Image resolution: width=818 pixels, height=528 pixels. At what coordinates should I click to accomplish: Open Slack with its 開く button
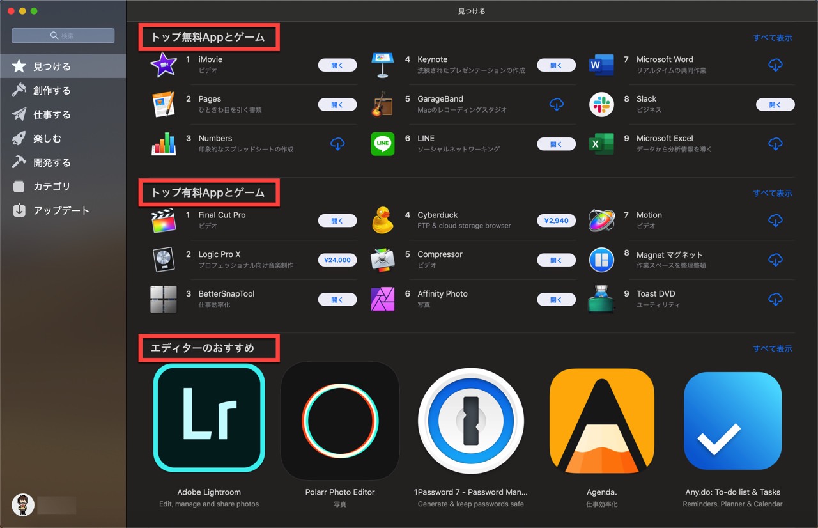(775, 105)
